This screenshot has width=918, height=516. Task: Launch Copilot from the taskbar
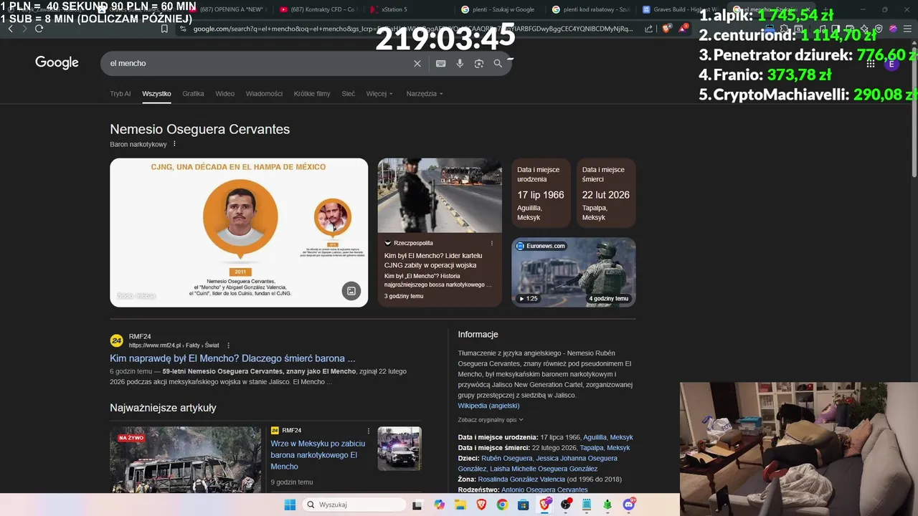[x=439, y=505]
